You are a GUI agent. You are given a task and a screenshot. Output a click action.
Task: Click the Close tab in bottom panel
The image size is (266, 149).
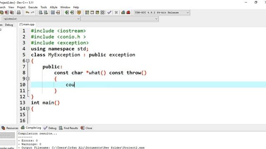click(x=86, y=128)
